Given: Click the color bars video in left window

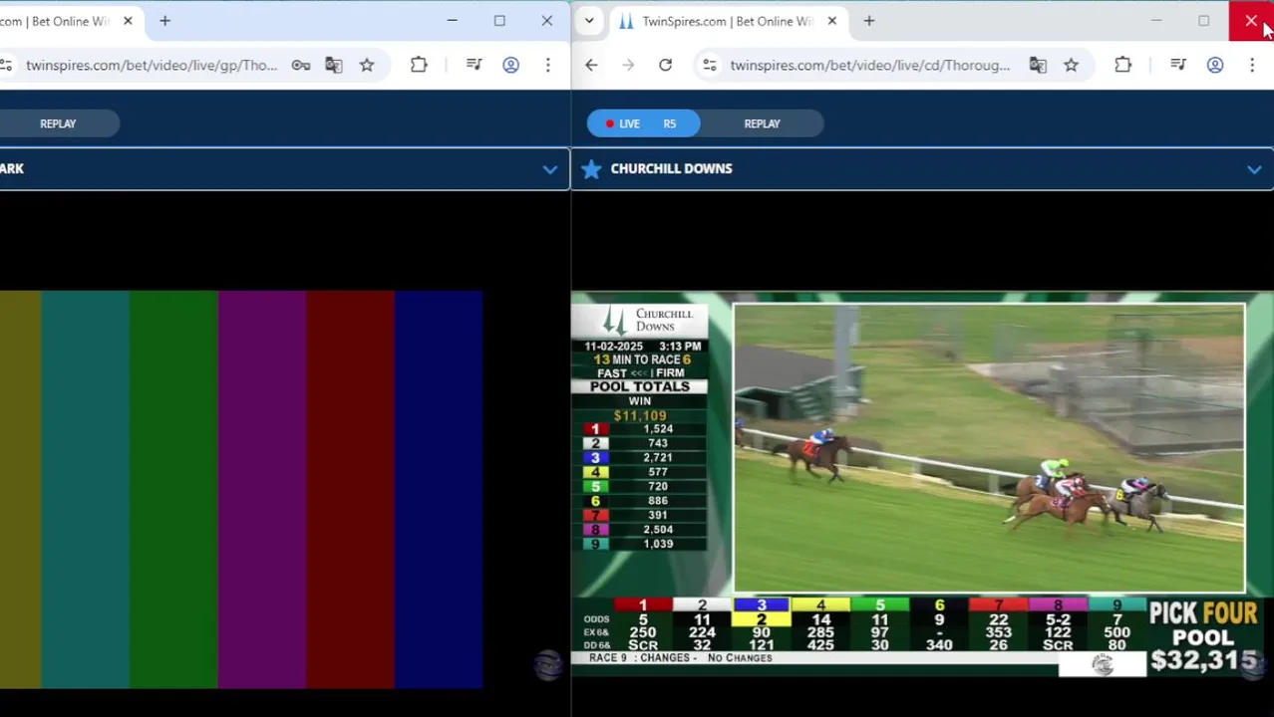Looking at the screenshot, I should (241, 489).
